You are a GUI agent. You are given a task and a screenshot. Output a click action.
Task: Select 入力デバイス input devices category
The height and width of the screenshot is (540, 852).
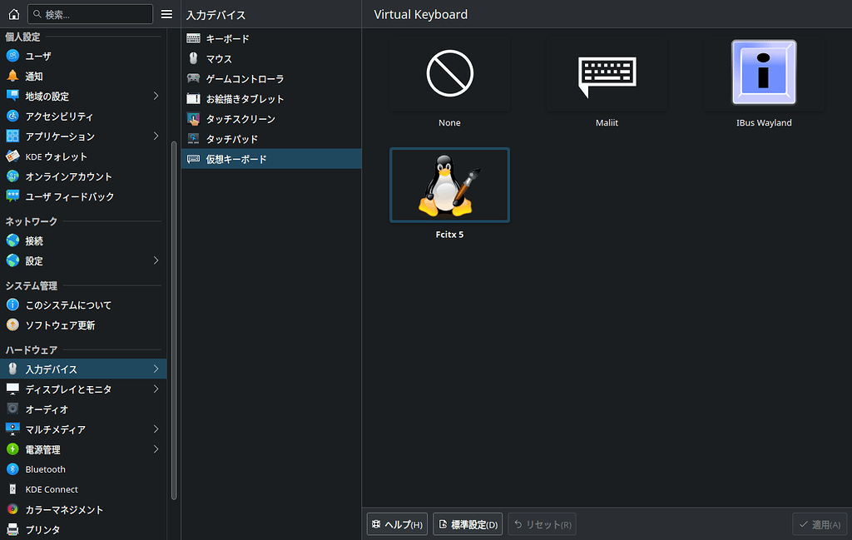(83, 369)
